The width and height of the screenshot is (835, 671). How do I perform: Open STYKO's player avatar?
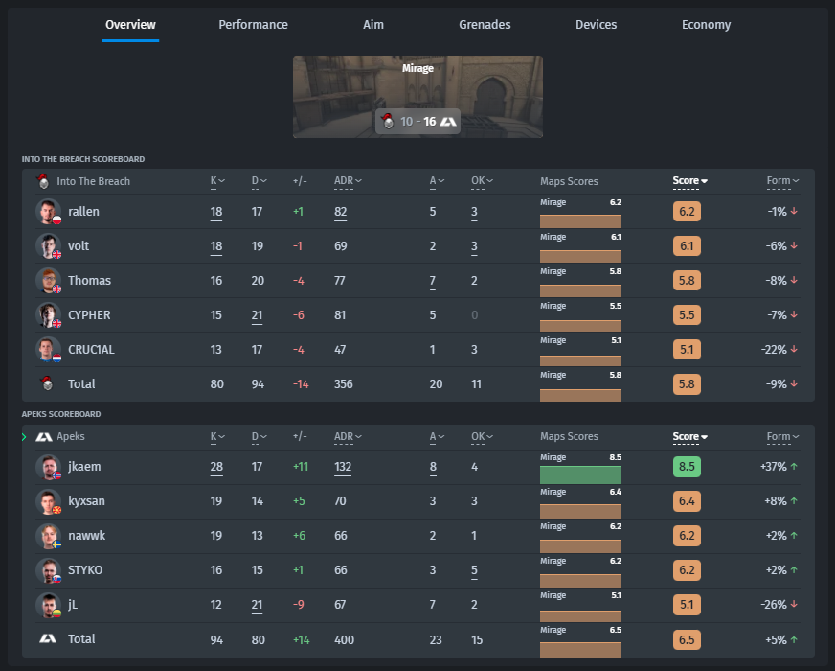point(49,570)
